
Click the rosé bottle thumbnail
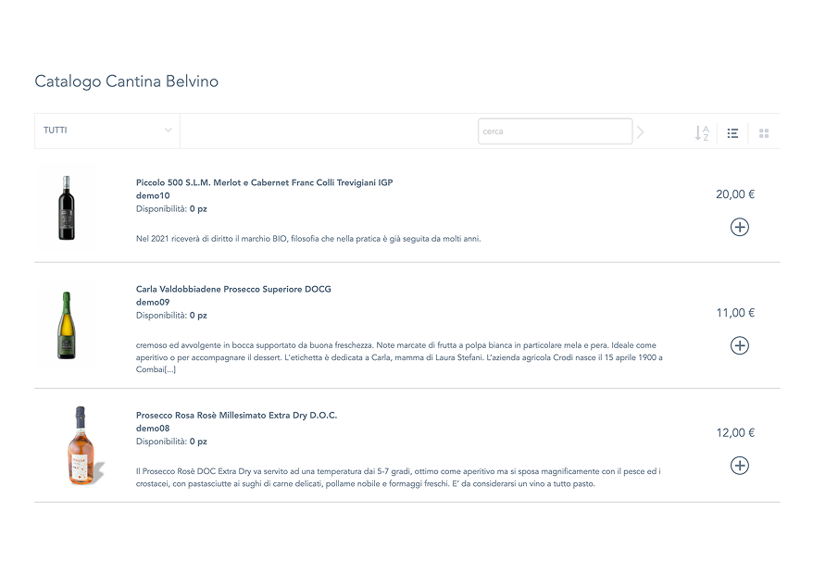pos(80,446)
